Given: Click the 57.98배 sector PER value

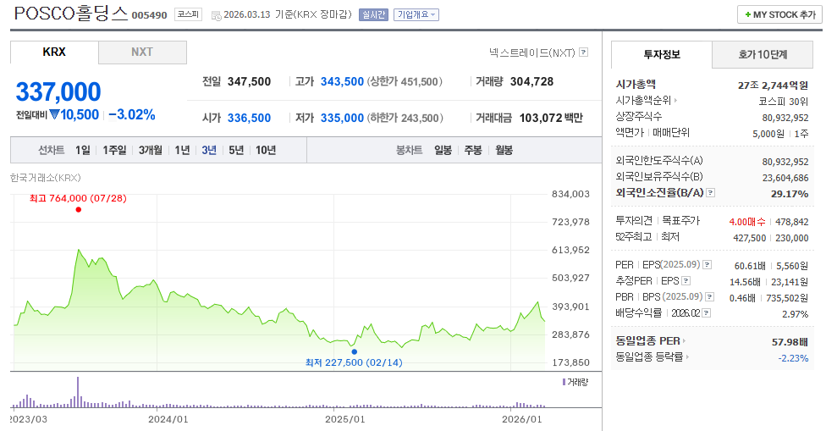Looking at the screenshot, I should (790, 342).
